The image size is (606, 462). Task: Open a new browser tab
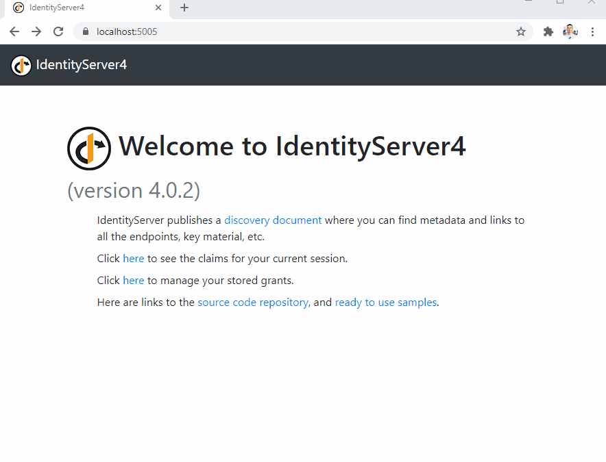pos(184,8)
